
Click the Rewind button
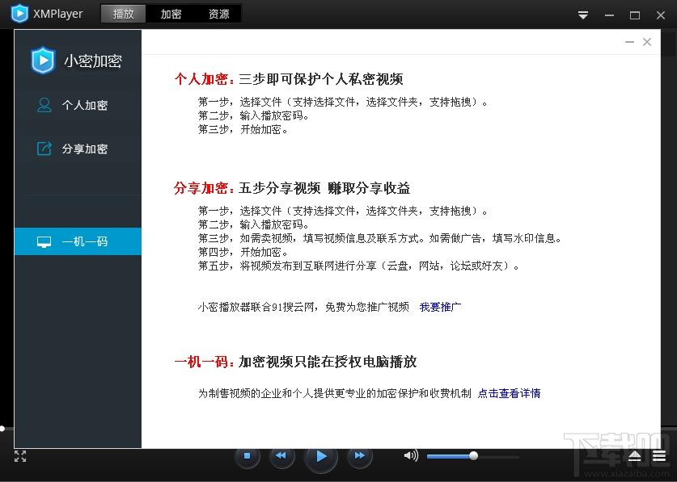coord(281,456)
